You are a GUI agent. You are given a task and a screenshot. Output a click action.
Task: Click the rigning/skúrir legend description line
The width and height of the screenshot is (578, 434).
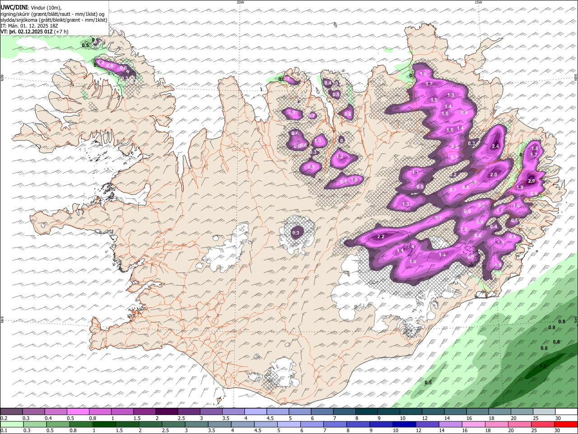coord(53,14)
